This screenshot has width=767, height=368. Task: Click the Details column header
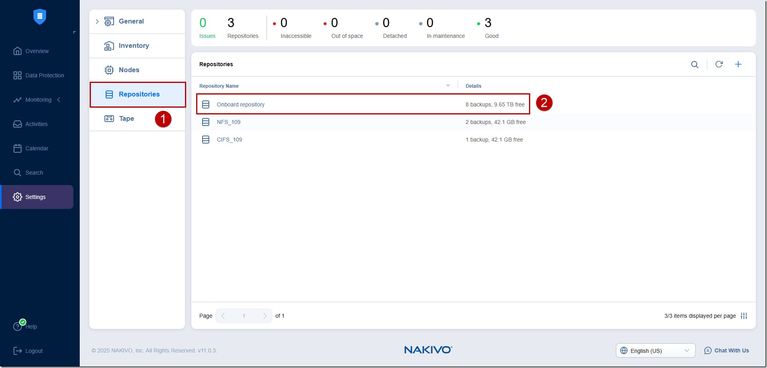[474, 86]
